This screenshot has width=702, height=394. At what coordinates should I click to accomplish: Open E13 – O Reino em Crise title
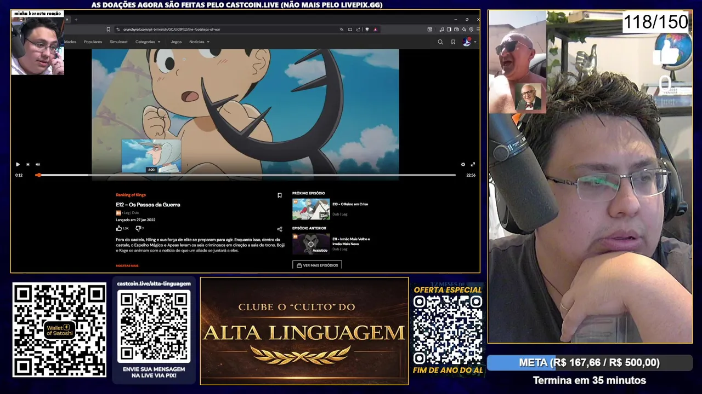pyautogui.click(x=350, y=204)
